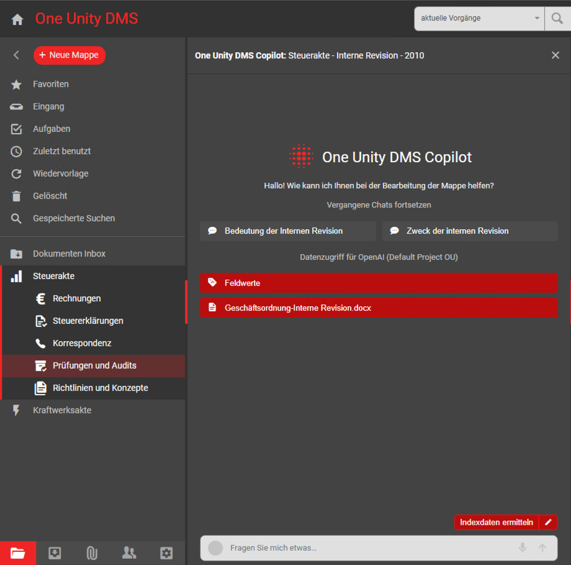Open Eingang in the sidebar
The image size is (571, 565).
pos(92,106)
